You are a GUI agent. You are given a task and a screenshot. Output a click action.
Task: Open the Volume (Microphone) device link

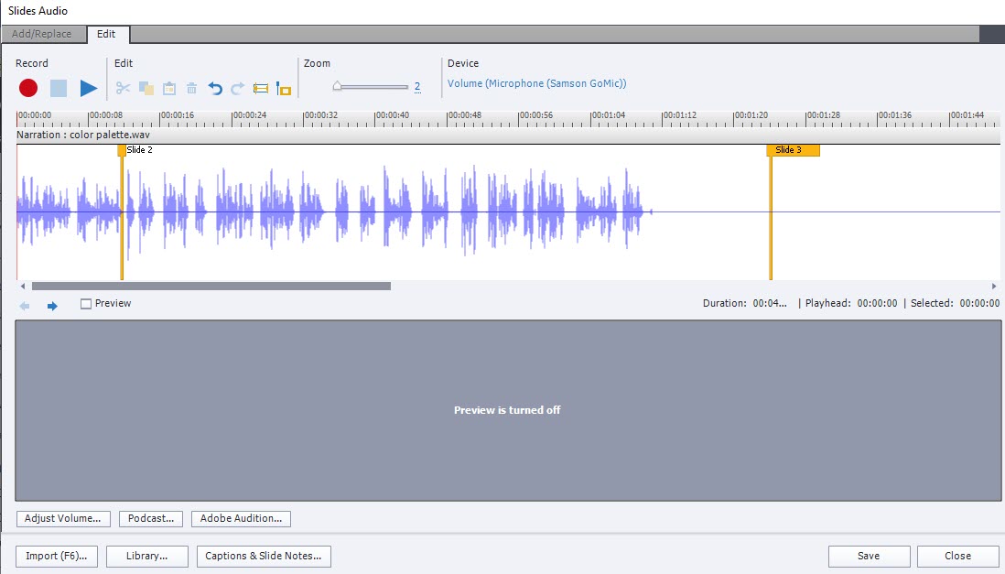point(536,84)
